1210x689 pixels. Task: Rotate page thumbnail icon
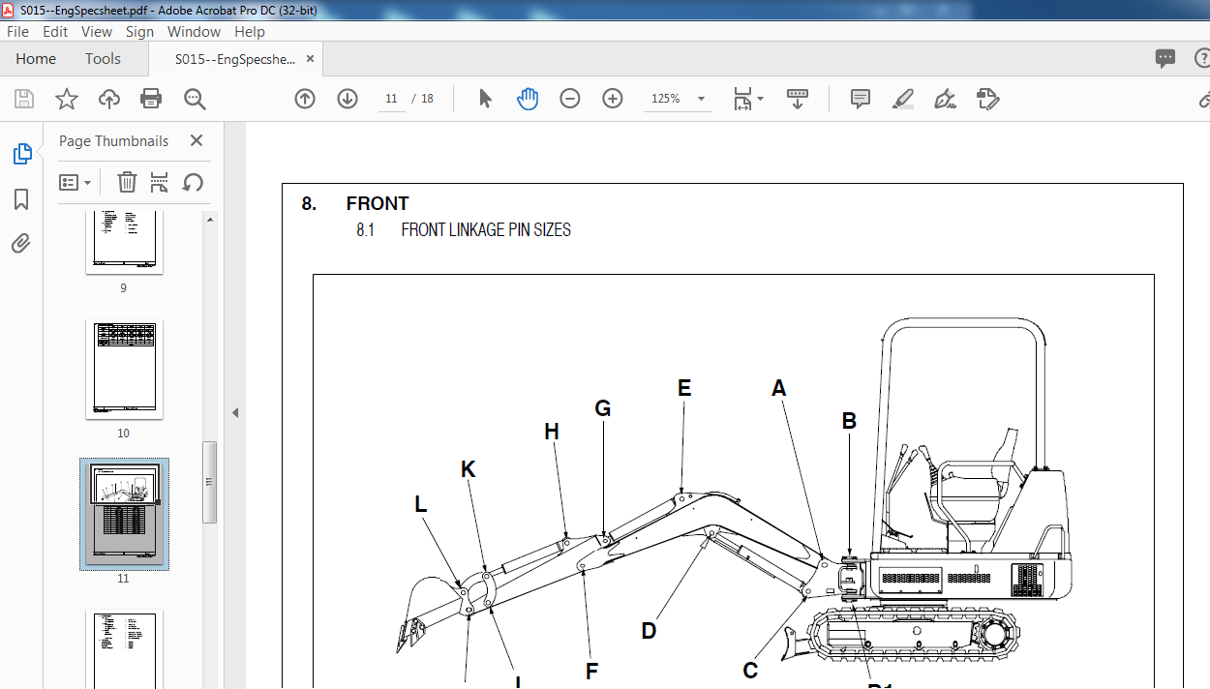[193, 182]
